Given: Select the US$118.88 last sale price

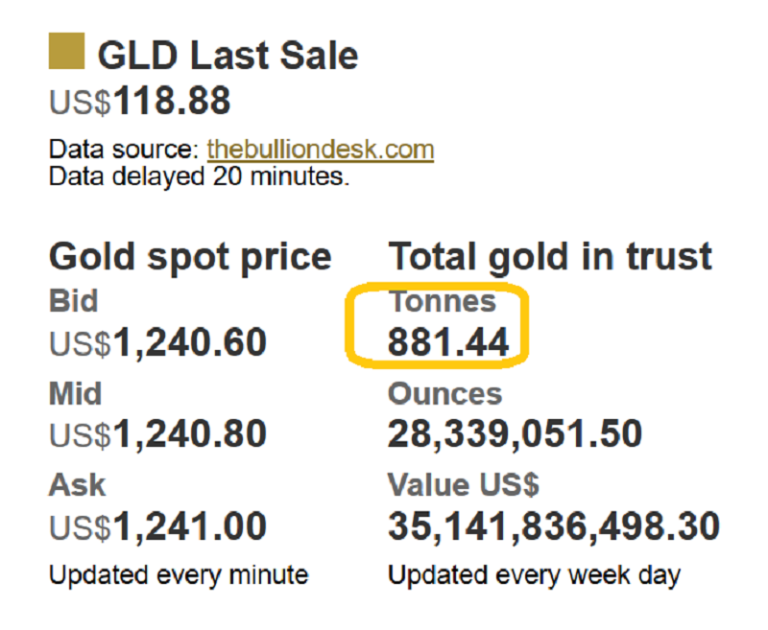Looking at the screenshot, I should point(139,101).
